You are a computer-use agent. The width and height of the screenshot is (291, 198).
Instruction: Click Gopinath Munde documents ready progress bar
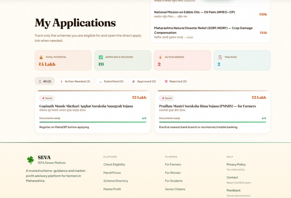point(93,122)
